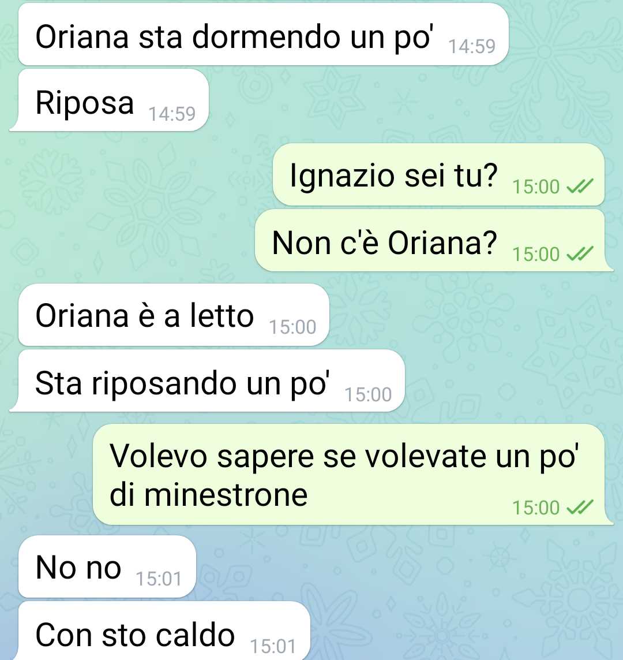
Task: Tap the 15:01 time beside "Con sto caldo"
Action: 273,646
